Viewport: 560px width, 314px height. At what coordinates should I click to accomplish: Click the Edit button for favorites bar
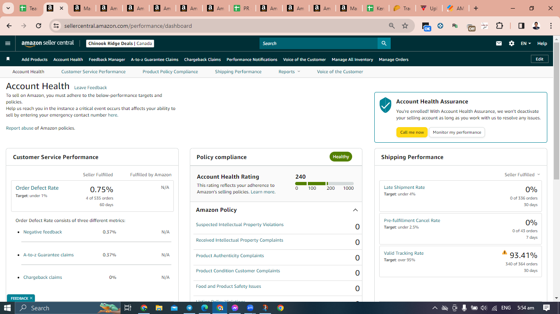tap(540, 59)
